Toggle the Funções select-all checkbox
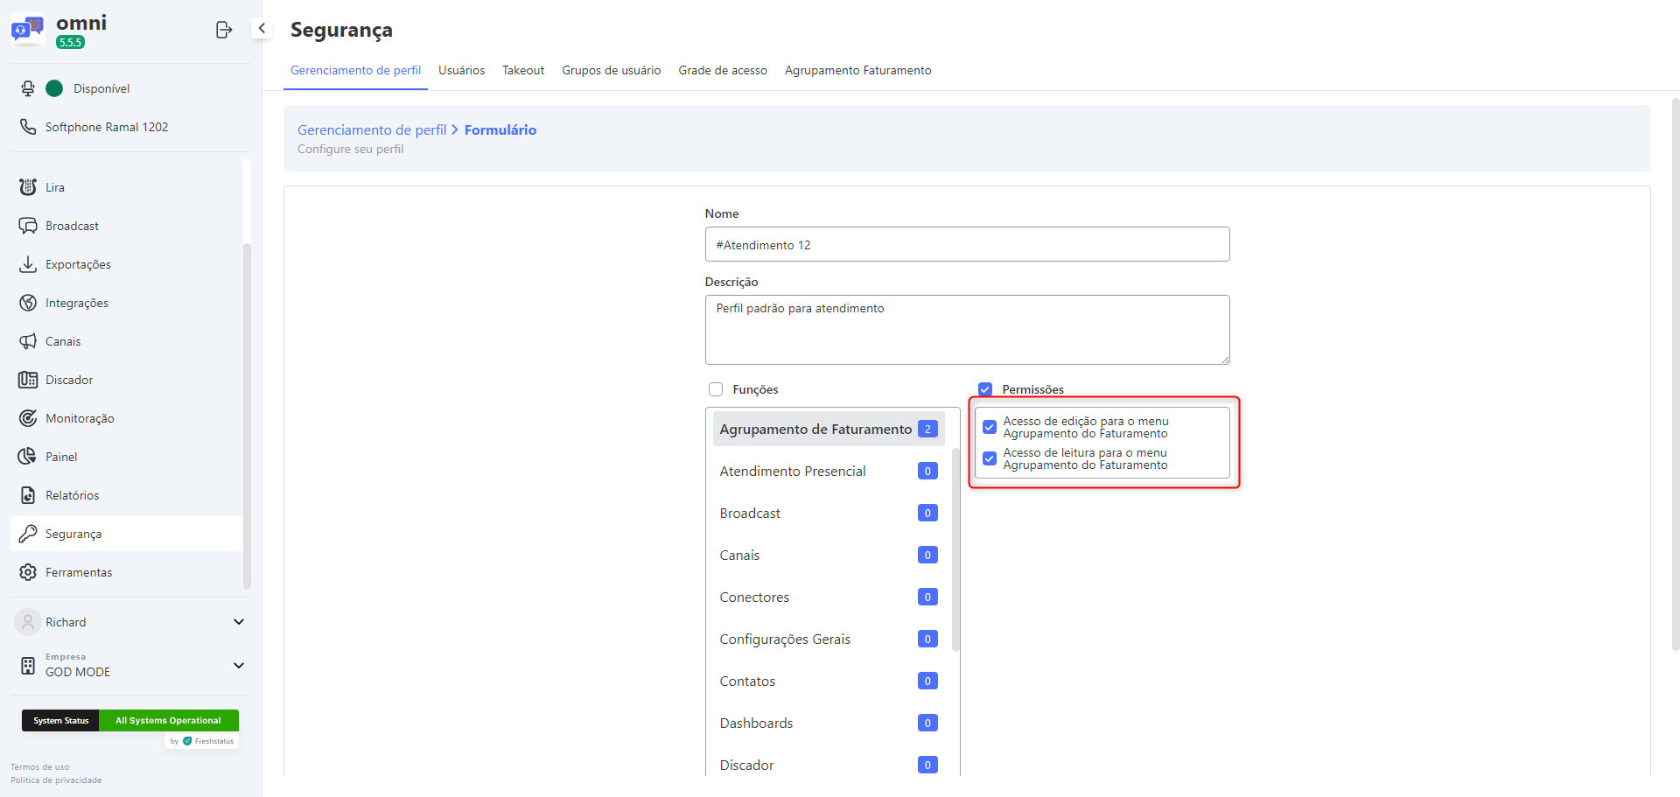Viewport: 1680px width, 797px height. point(716,389)
